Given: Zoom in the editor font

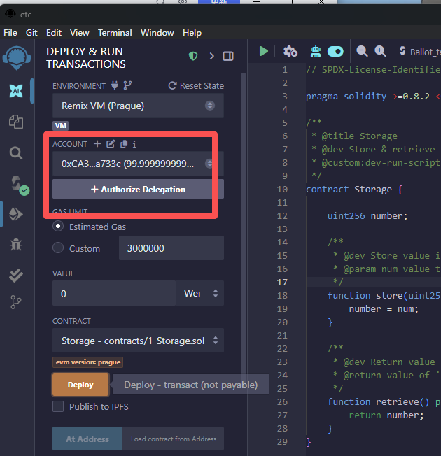Looking at the screenshot, I should coord(380,51).
